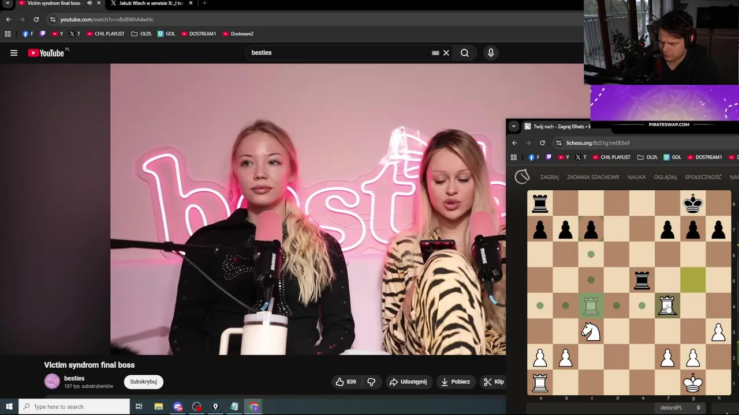View site info for youtube.com address
Screen dimensions: 739x415
coord(53,20)
